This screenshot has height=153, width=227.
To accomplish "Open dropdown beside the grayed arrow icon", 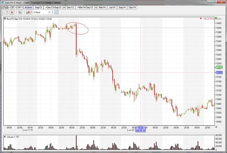I will [x=7, y=12].
